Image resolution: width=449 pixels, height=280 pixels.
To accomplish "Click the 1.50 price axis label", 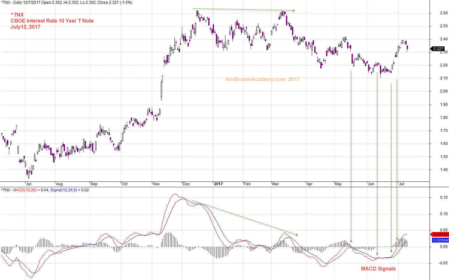I will click(444, 157).
